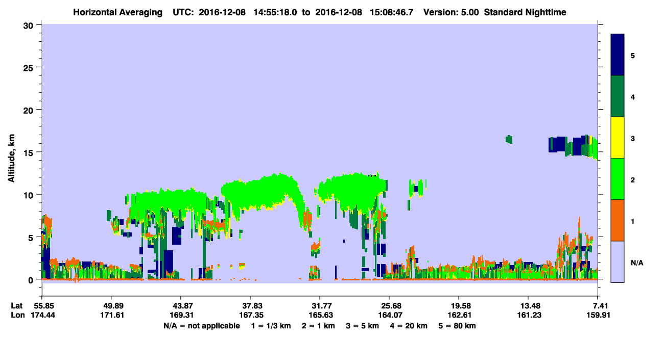Click the '2 = 1 km' legend entry

(x=318, y=326)
